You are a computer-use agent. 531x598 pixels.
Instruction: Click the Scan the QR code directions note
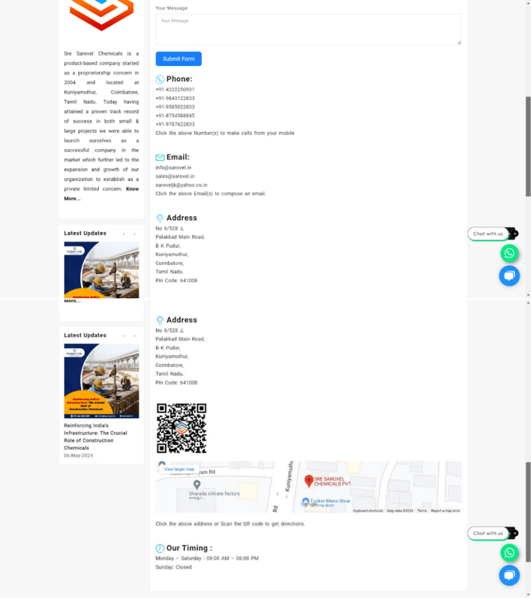[230, 524]
